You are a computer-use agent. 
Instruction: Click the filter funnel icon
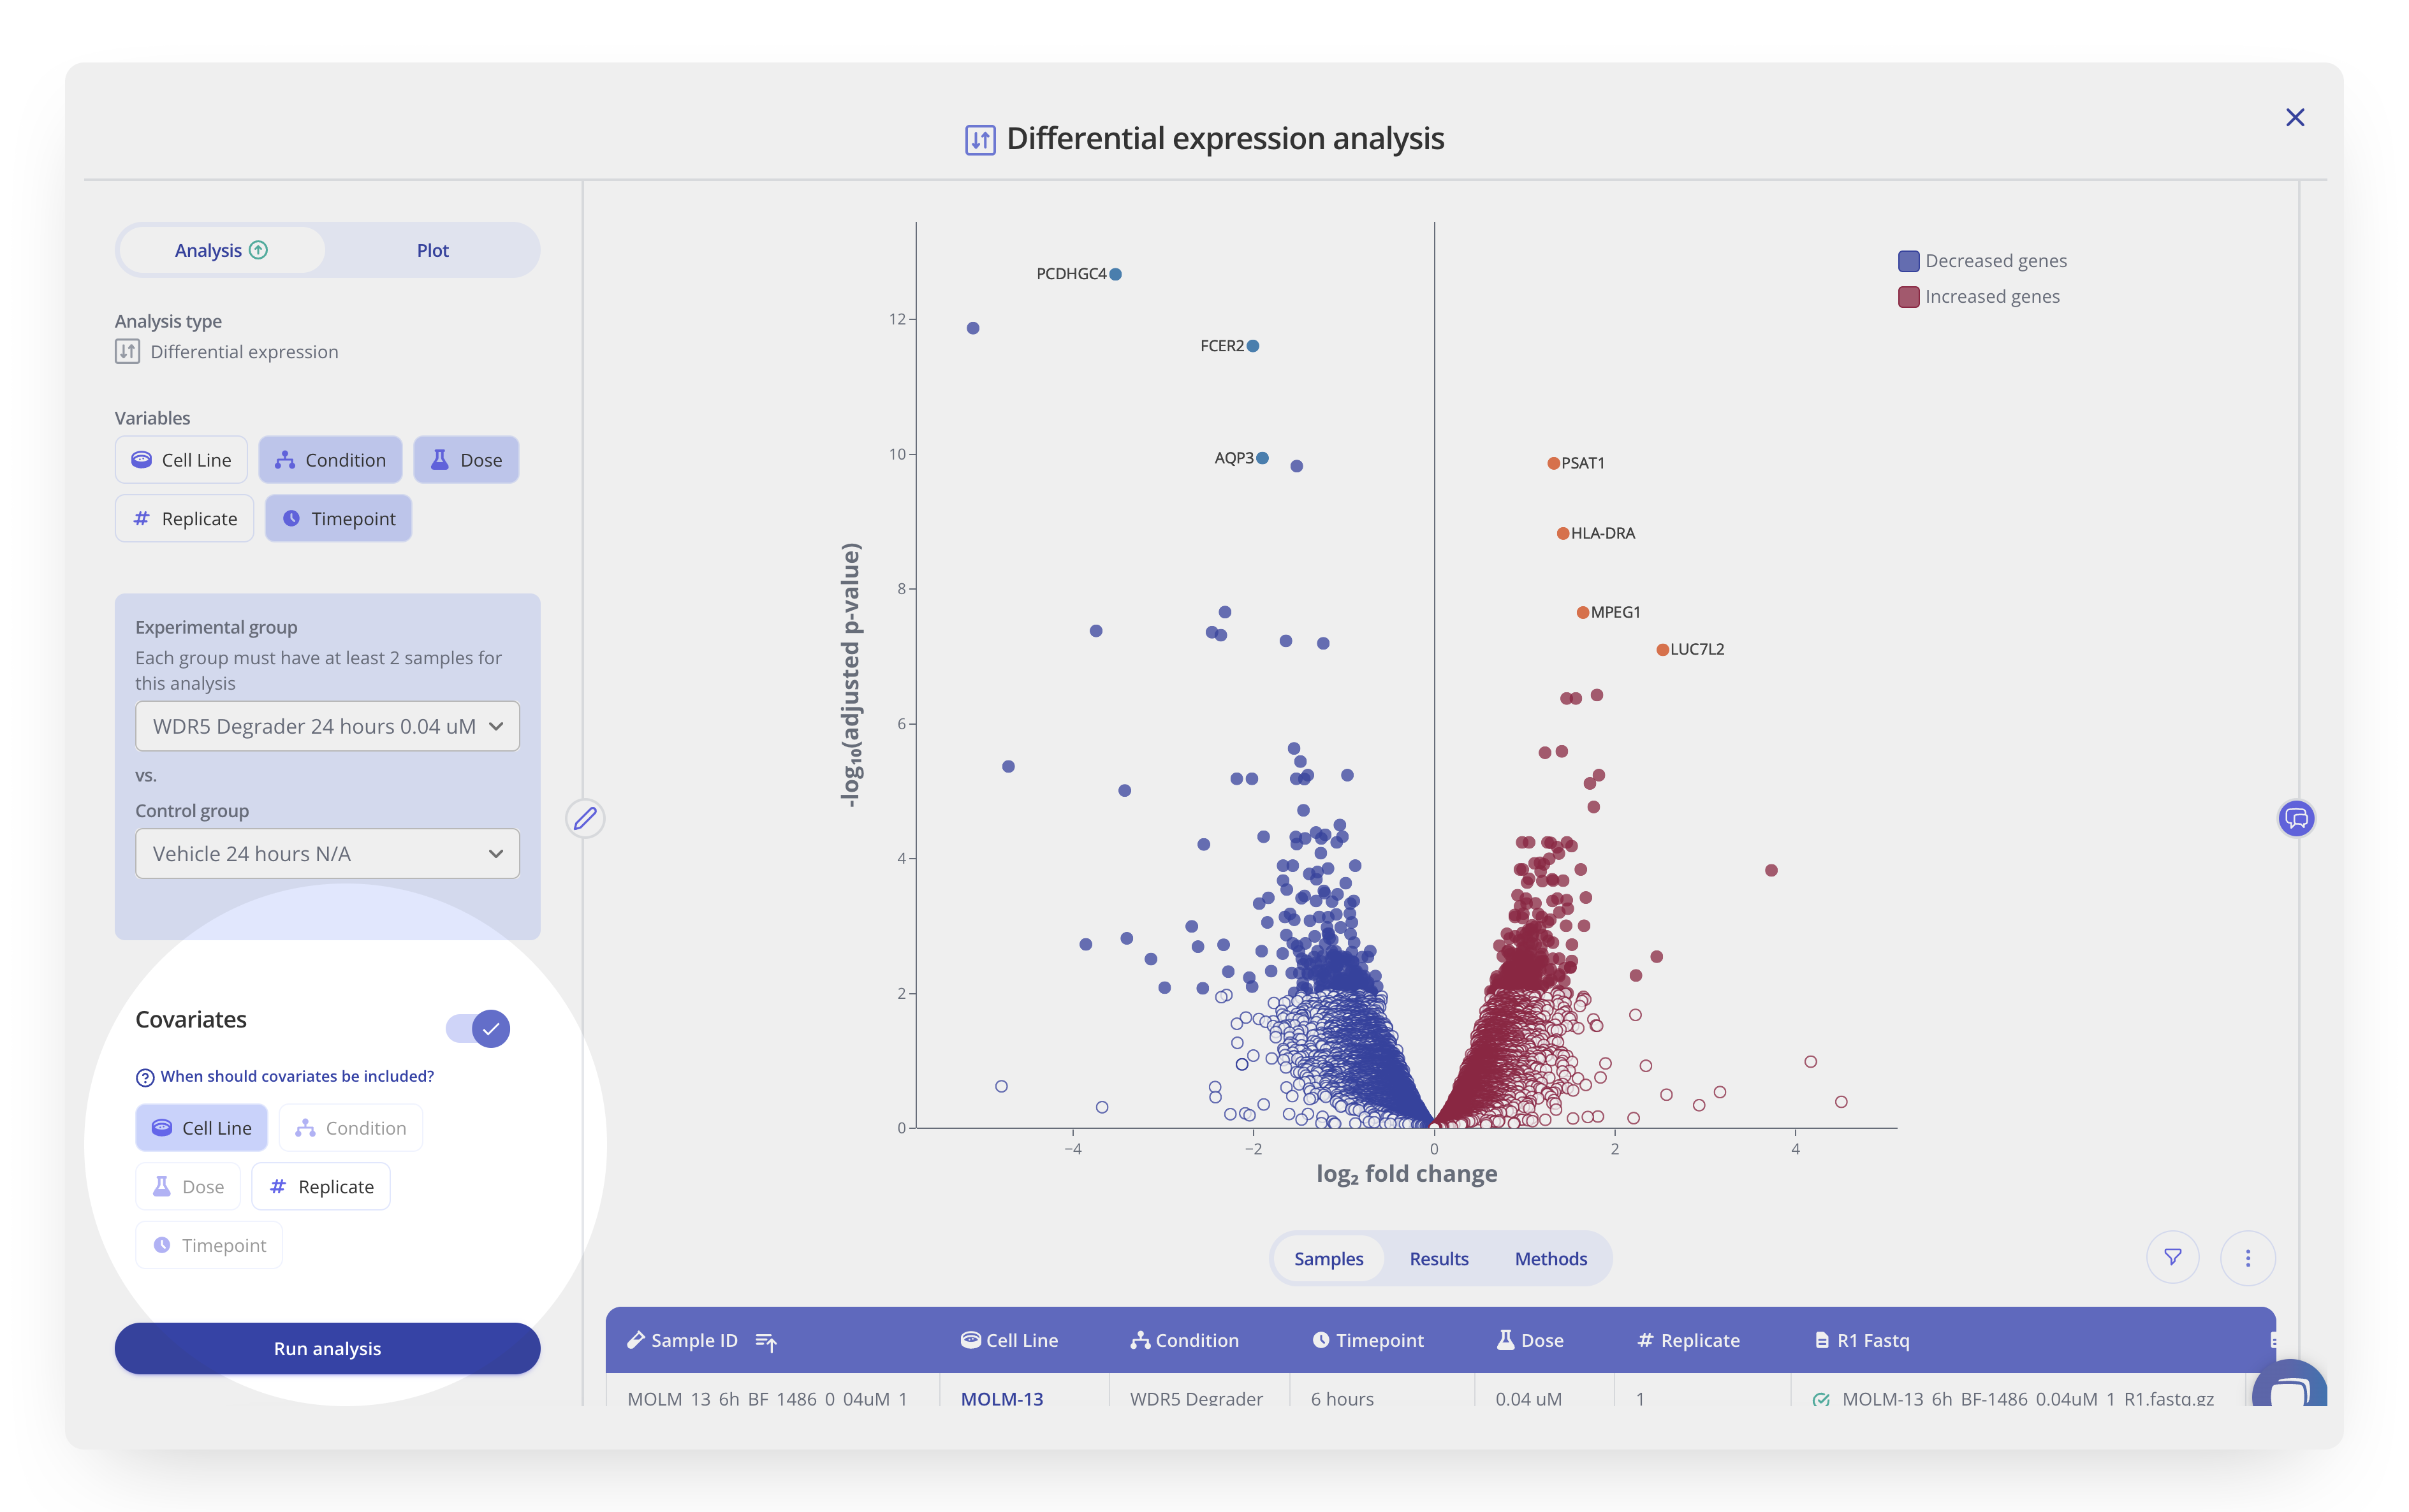click(x=2172, y=1257)
